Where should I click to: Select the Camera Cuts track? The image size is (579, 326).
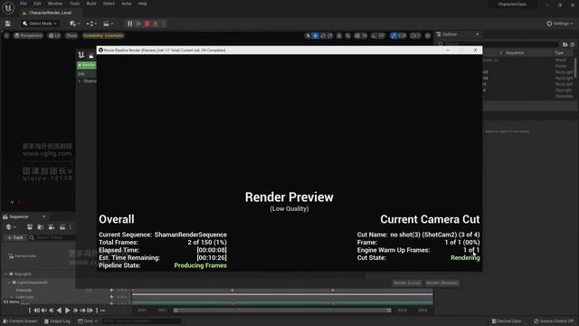pyautogui.click(x=25, y=255)
